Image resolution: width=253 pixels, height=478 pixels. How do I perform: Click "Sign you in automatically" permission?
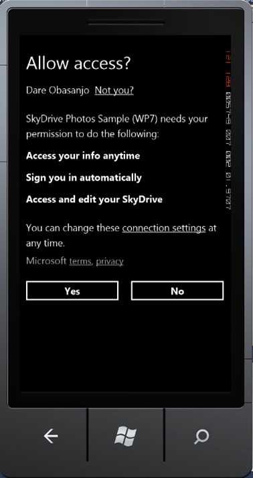[x=84, y=177]
